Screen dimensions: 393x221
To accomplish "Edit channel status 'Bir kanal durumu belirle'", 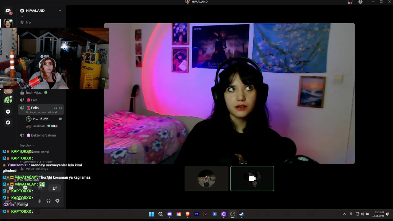I will (40, 112).
